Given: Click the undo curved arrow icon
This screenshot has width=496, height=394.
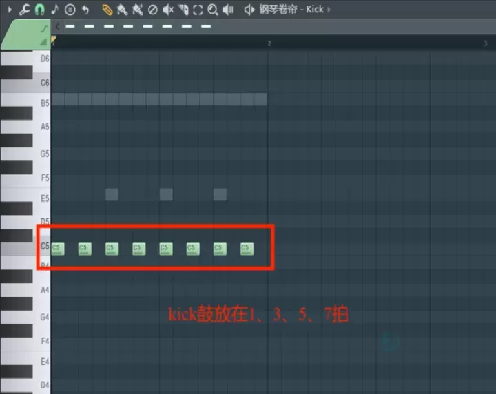Looking at the screenshot, I should [85, 10].
